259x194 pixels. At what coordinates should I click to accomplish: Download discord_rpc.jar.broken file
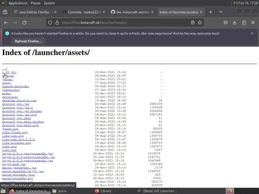click(x=22, y=111)
